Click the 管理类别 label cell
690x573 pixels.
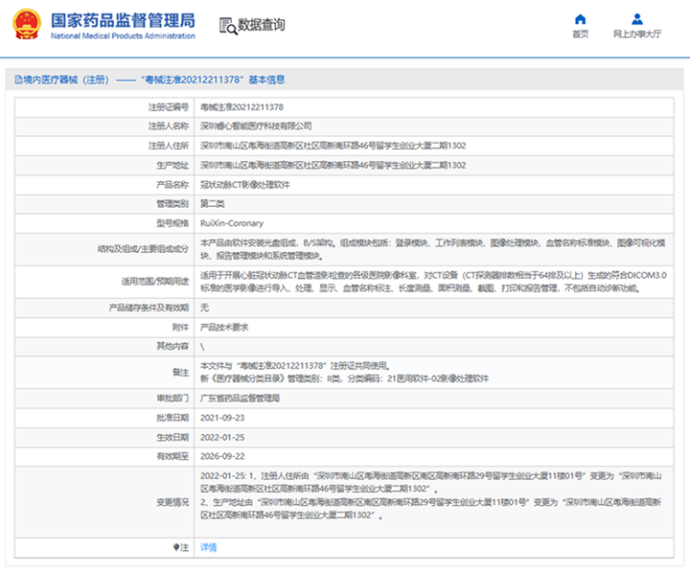tap(104, 204)
